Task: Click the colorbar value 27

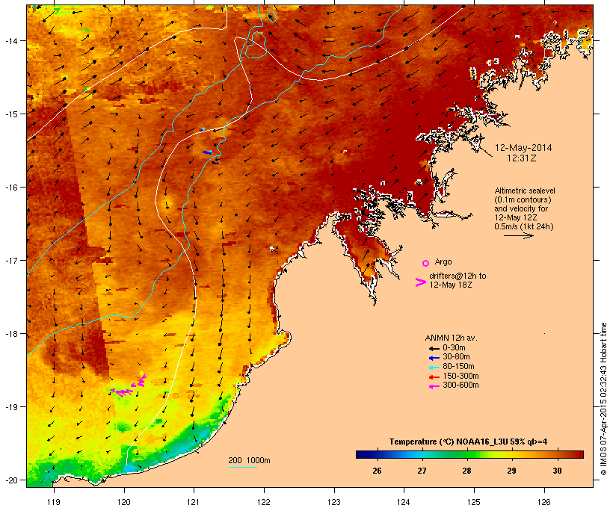Action: 422,471
